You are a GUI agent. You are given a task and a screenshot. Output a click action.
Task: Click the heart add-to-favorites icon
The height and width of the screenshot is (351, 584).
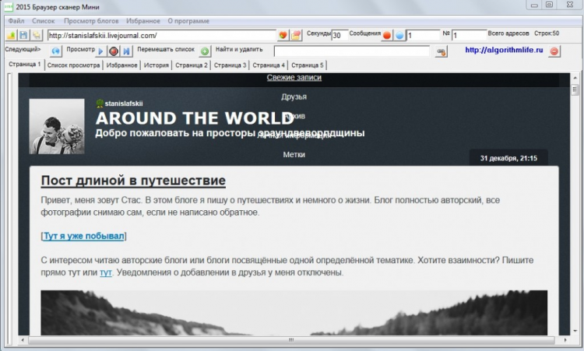[283, 35]
